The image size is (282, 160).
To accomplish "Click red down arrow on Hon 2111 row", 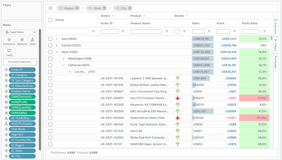I will (x=178, y=98).
